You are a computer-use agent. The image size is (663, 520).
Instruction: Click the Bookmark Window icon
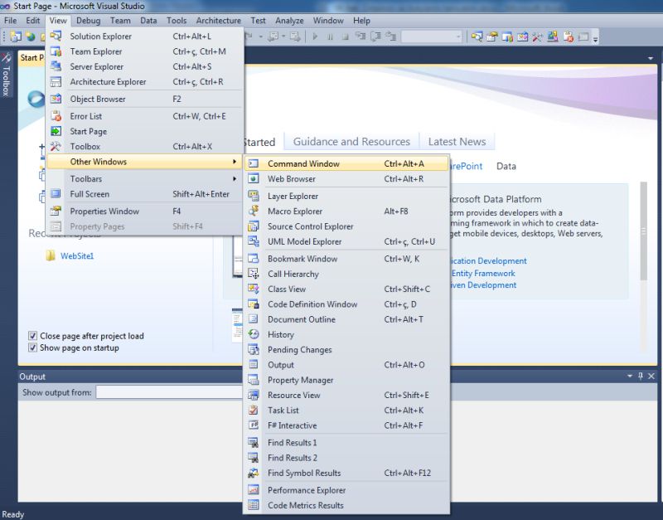coord(254,259)
